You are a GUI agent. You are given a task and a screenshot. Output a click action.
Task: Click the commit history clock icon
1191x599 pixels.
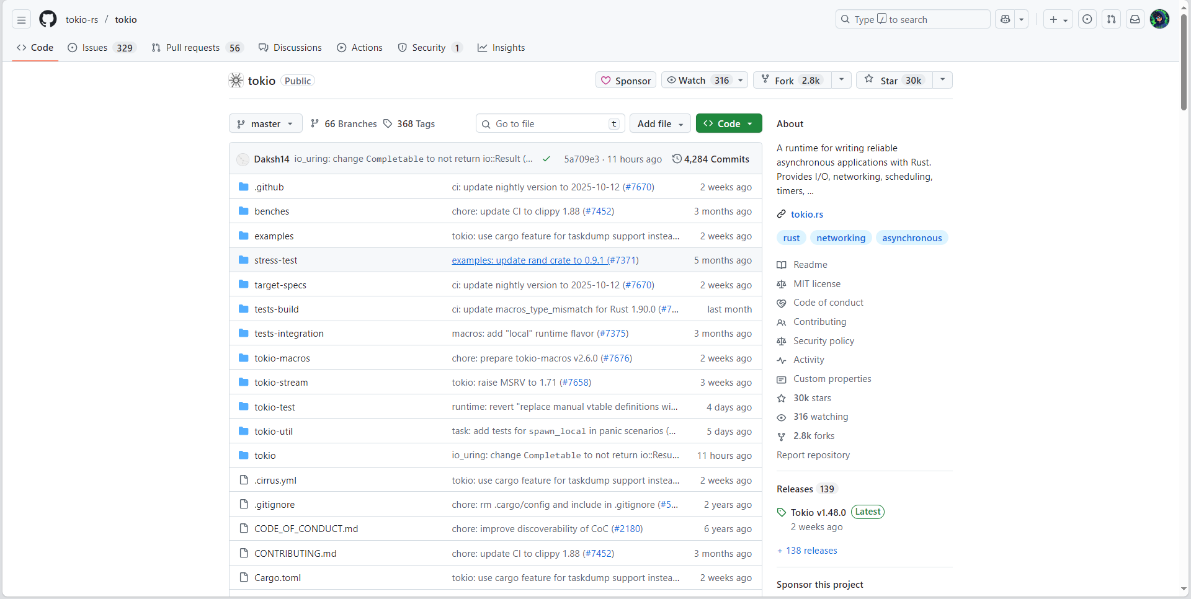[677, 159]
